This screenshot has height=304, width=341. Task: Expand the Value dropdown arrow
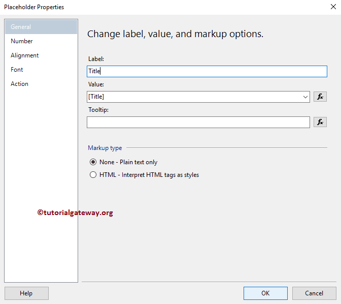point(305,97)
